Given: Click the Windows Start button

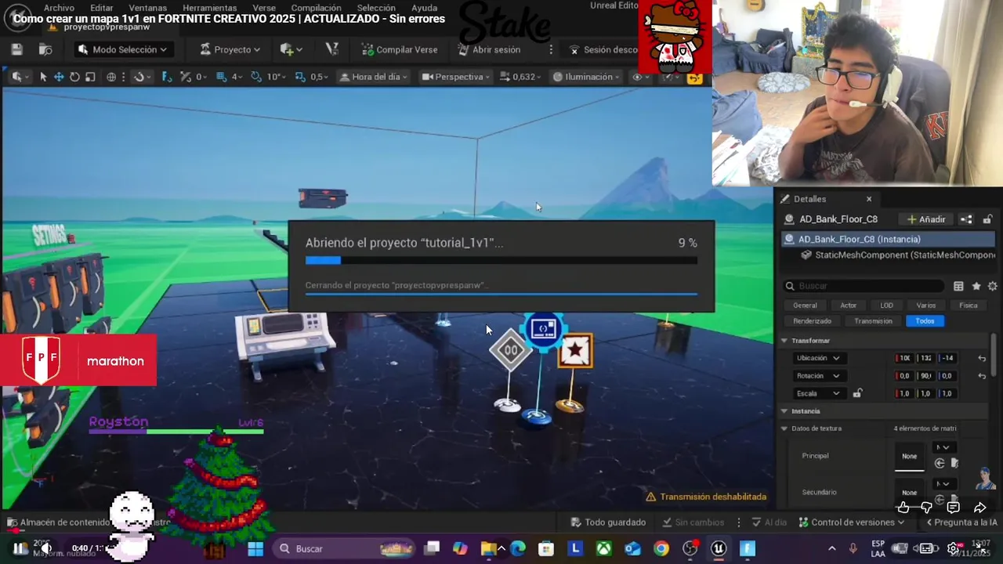Looking at the screenshot, I should (x=255, y=548).
